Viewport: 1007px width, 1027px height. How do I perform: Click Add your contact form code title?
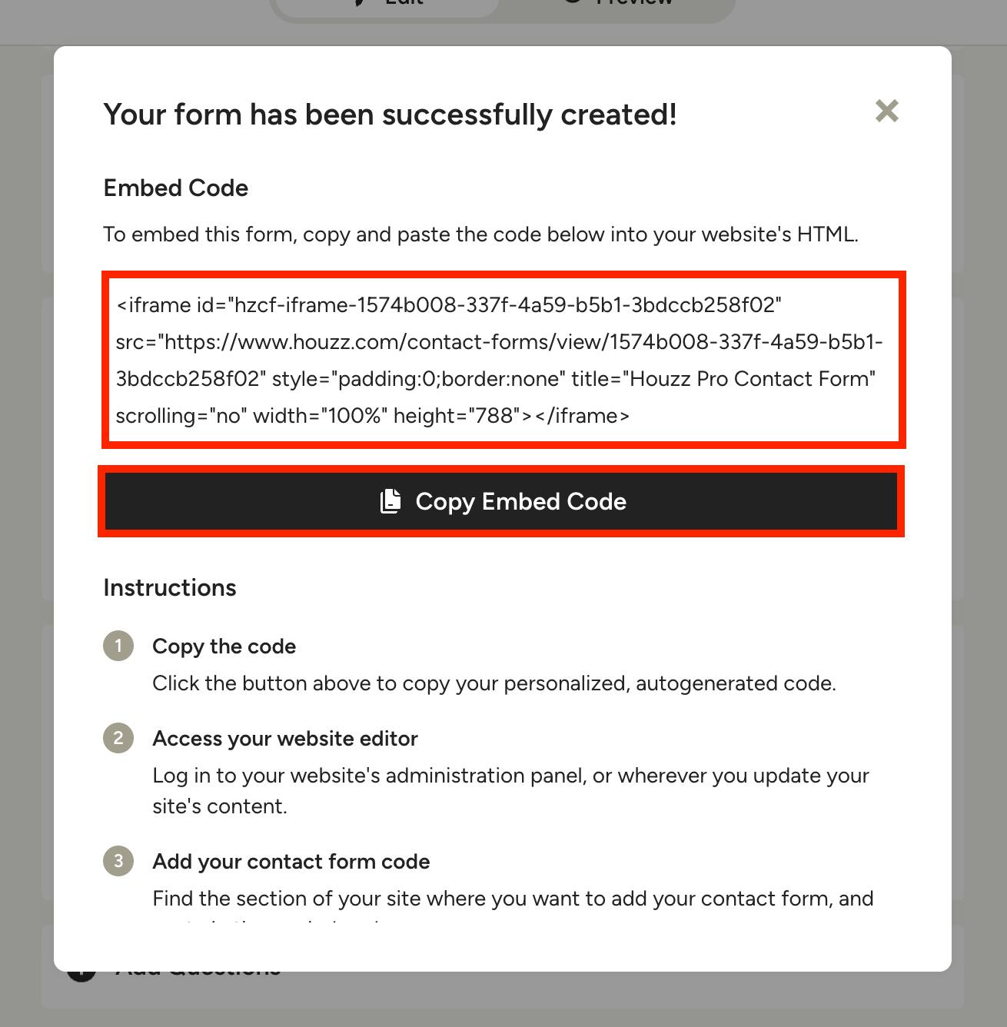(291, 862)
